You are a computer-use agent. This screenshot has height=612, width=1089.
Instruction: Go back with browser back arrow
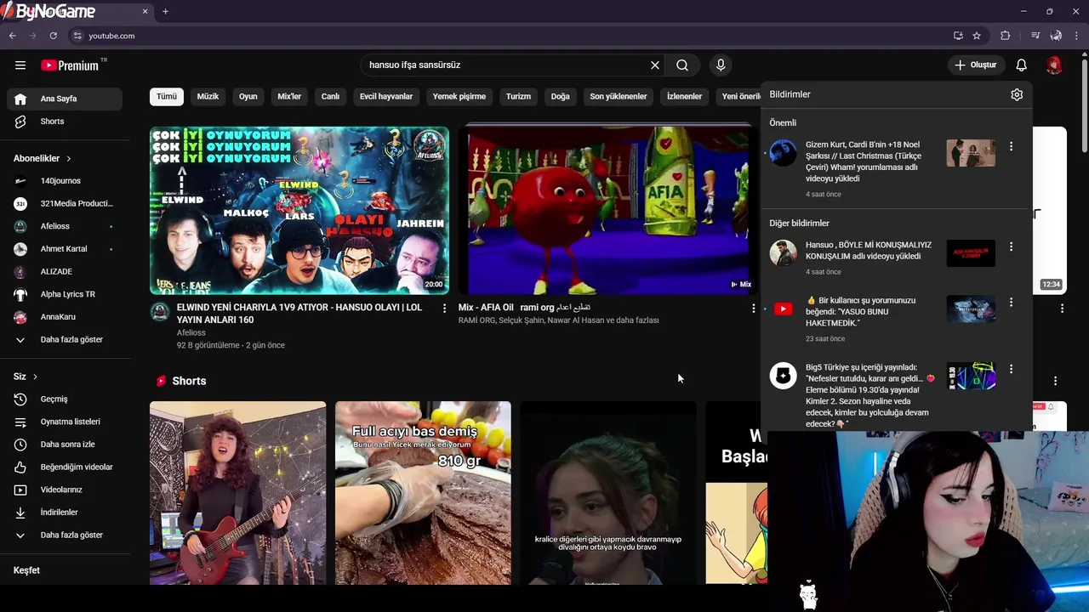(12, 36)
